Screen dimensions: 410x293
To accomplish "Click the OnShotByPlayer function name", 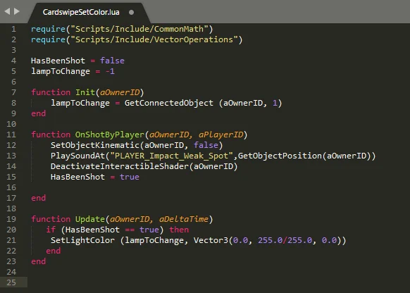I will click(x=110, y=135).
